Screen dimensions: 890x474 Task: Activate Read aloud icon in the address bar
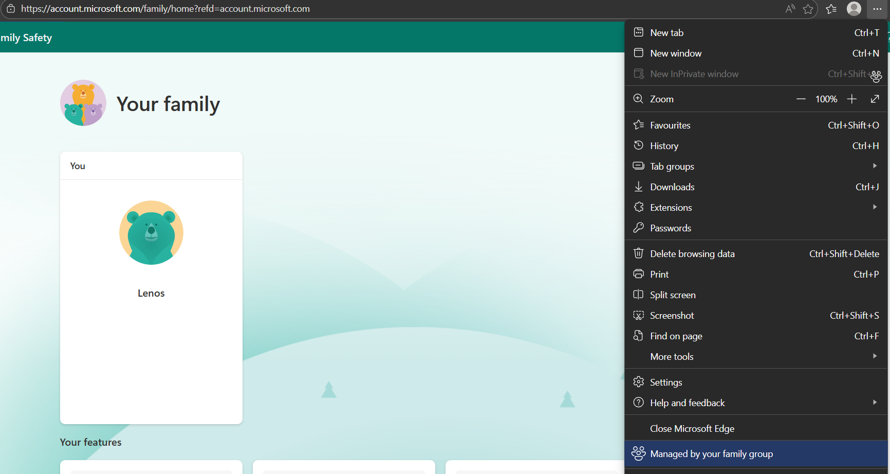point(790,9)
